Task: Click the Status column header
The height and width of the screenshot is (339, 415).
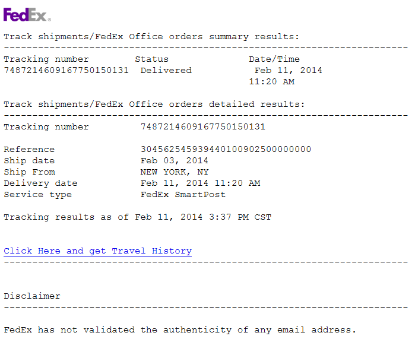Action: [151, 59]
